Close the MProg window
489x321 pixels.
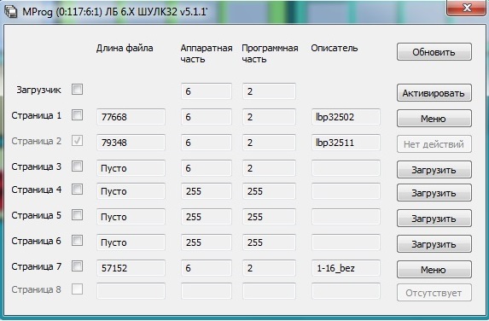click(x=467, y=8)
